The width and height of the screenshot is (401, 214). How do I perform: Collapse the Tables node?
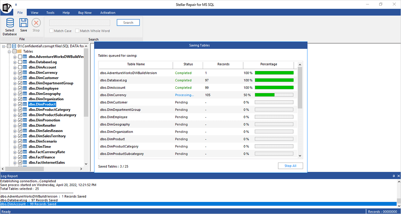point(9,51)
